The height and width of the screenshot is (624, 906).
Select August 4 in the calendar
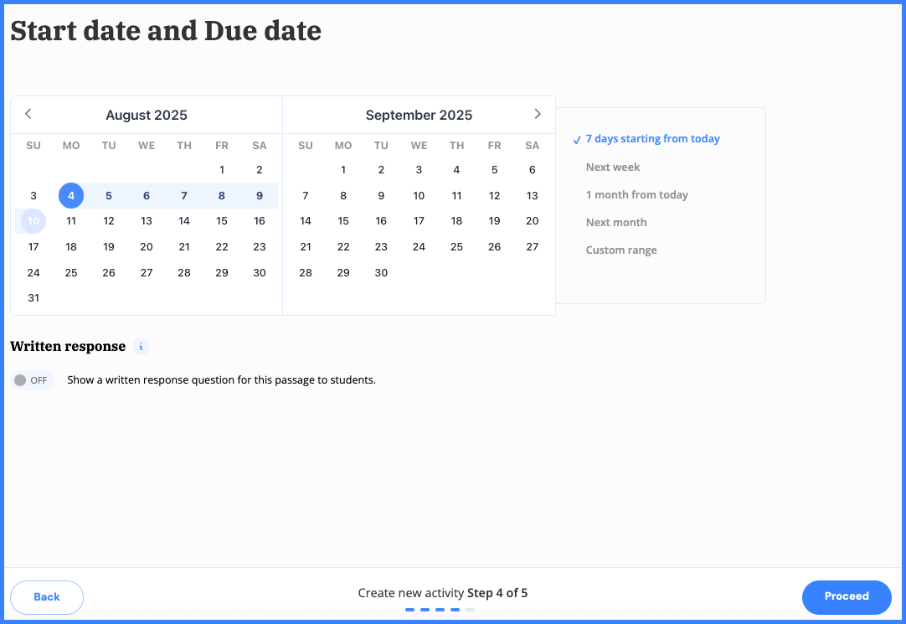[x=71, y=195]
